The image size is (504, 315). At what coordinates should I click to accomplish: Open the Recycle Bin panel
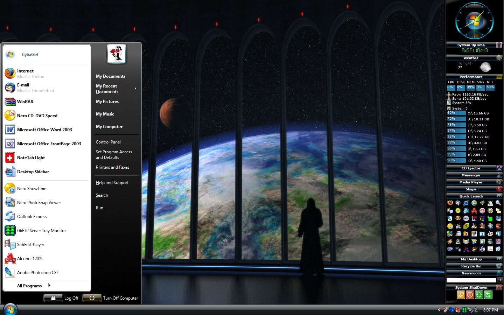(x=475, y=266)
